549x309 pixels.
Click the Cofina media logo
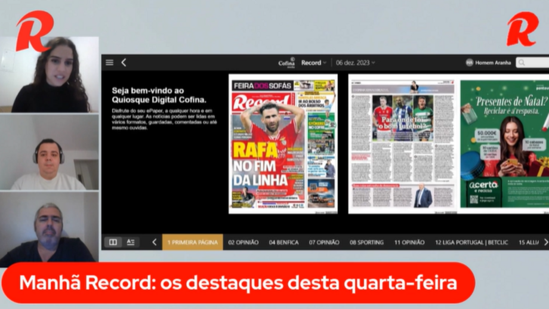click(x=286, y=63)
